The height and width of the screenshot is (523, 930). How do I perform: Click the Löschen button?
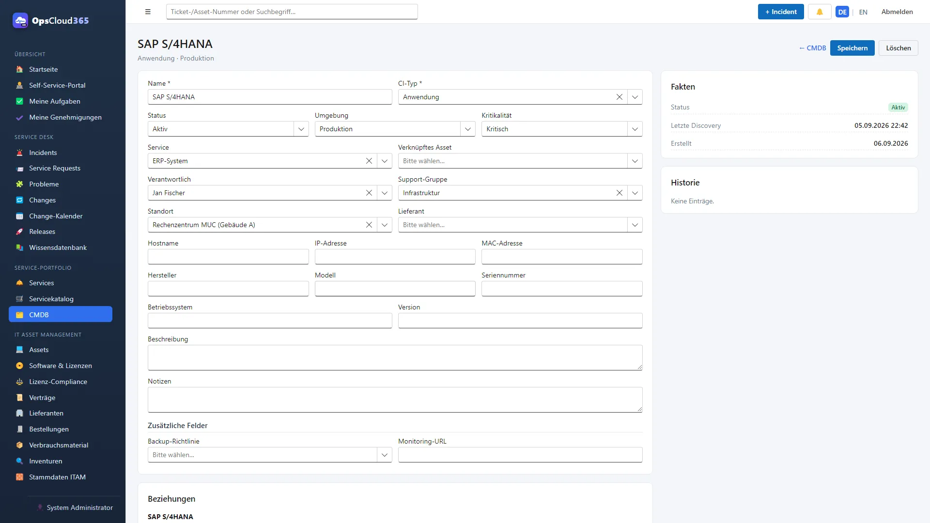[898, 48]
